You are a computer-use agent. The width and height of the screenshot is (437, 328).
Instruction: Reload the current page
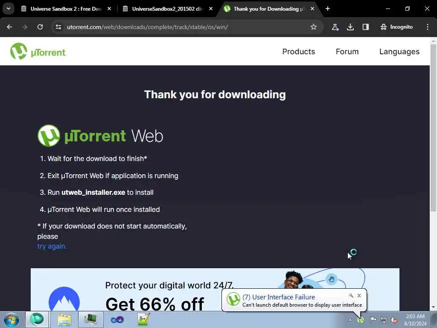tap(40, 27)
